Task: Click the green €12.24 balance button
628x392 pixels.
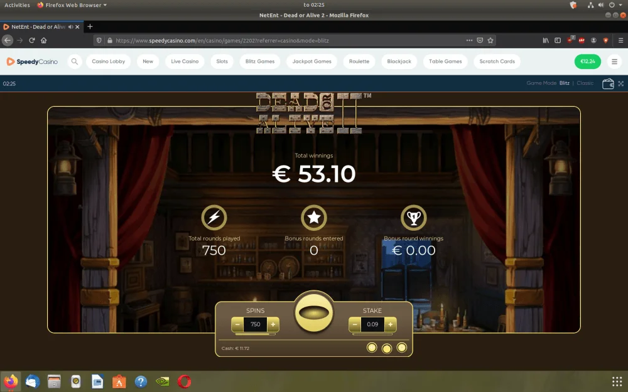Action: click(588, 61)
